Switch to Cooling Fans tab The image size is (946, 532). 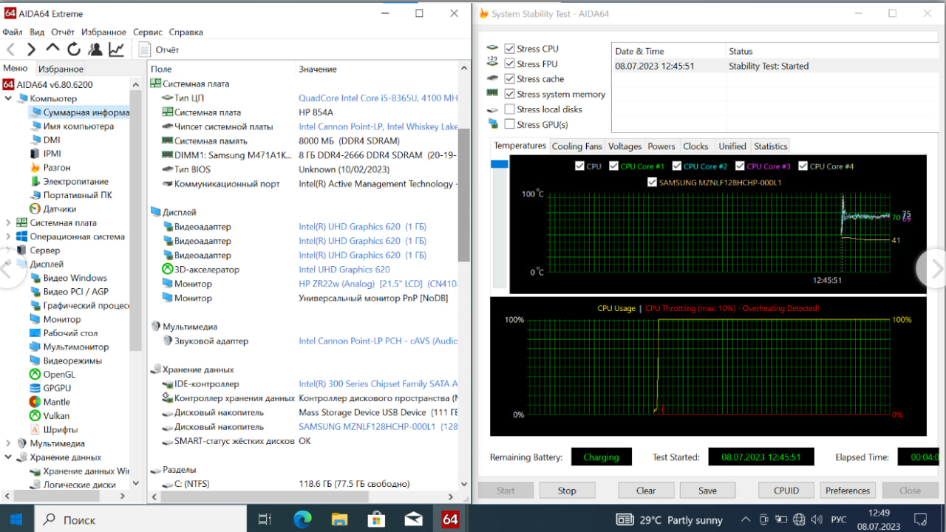point(577,146)
